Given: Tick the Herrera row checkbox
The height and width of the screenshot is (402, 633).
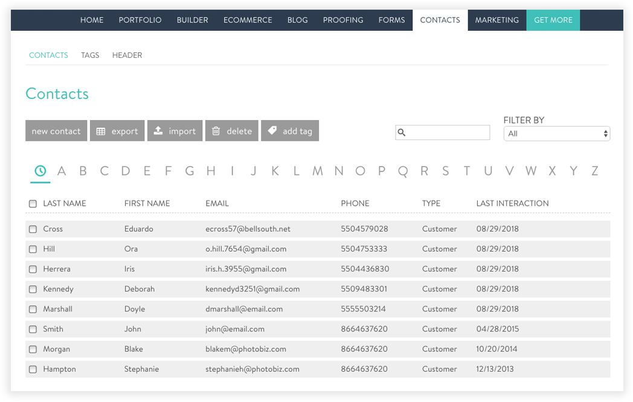Looking at the screenshot, I should [x=33, y=269].
